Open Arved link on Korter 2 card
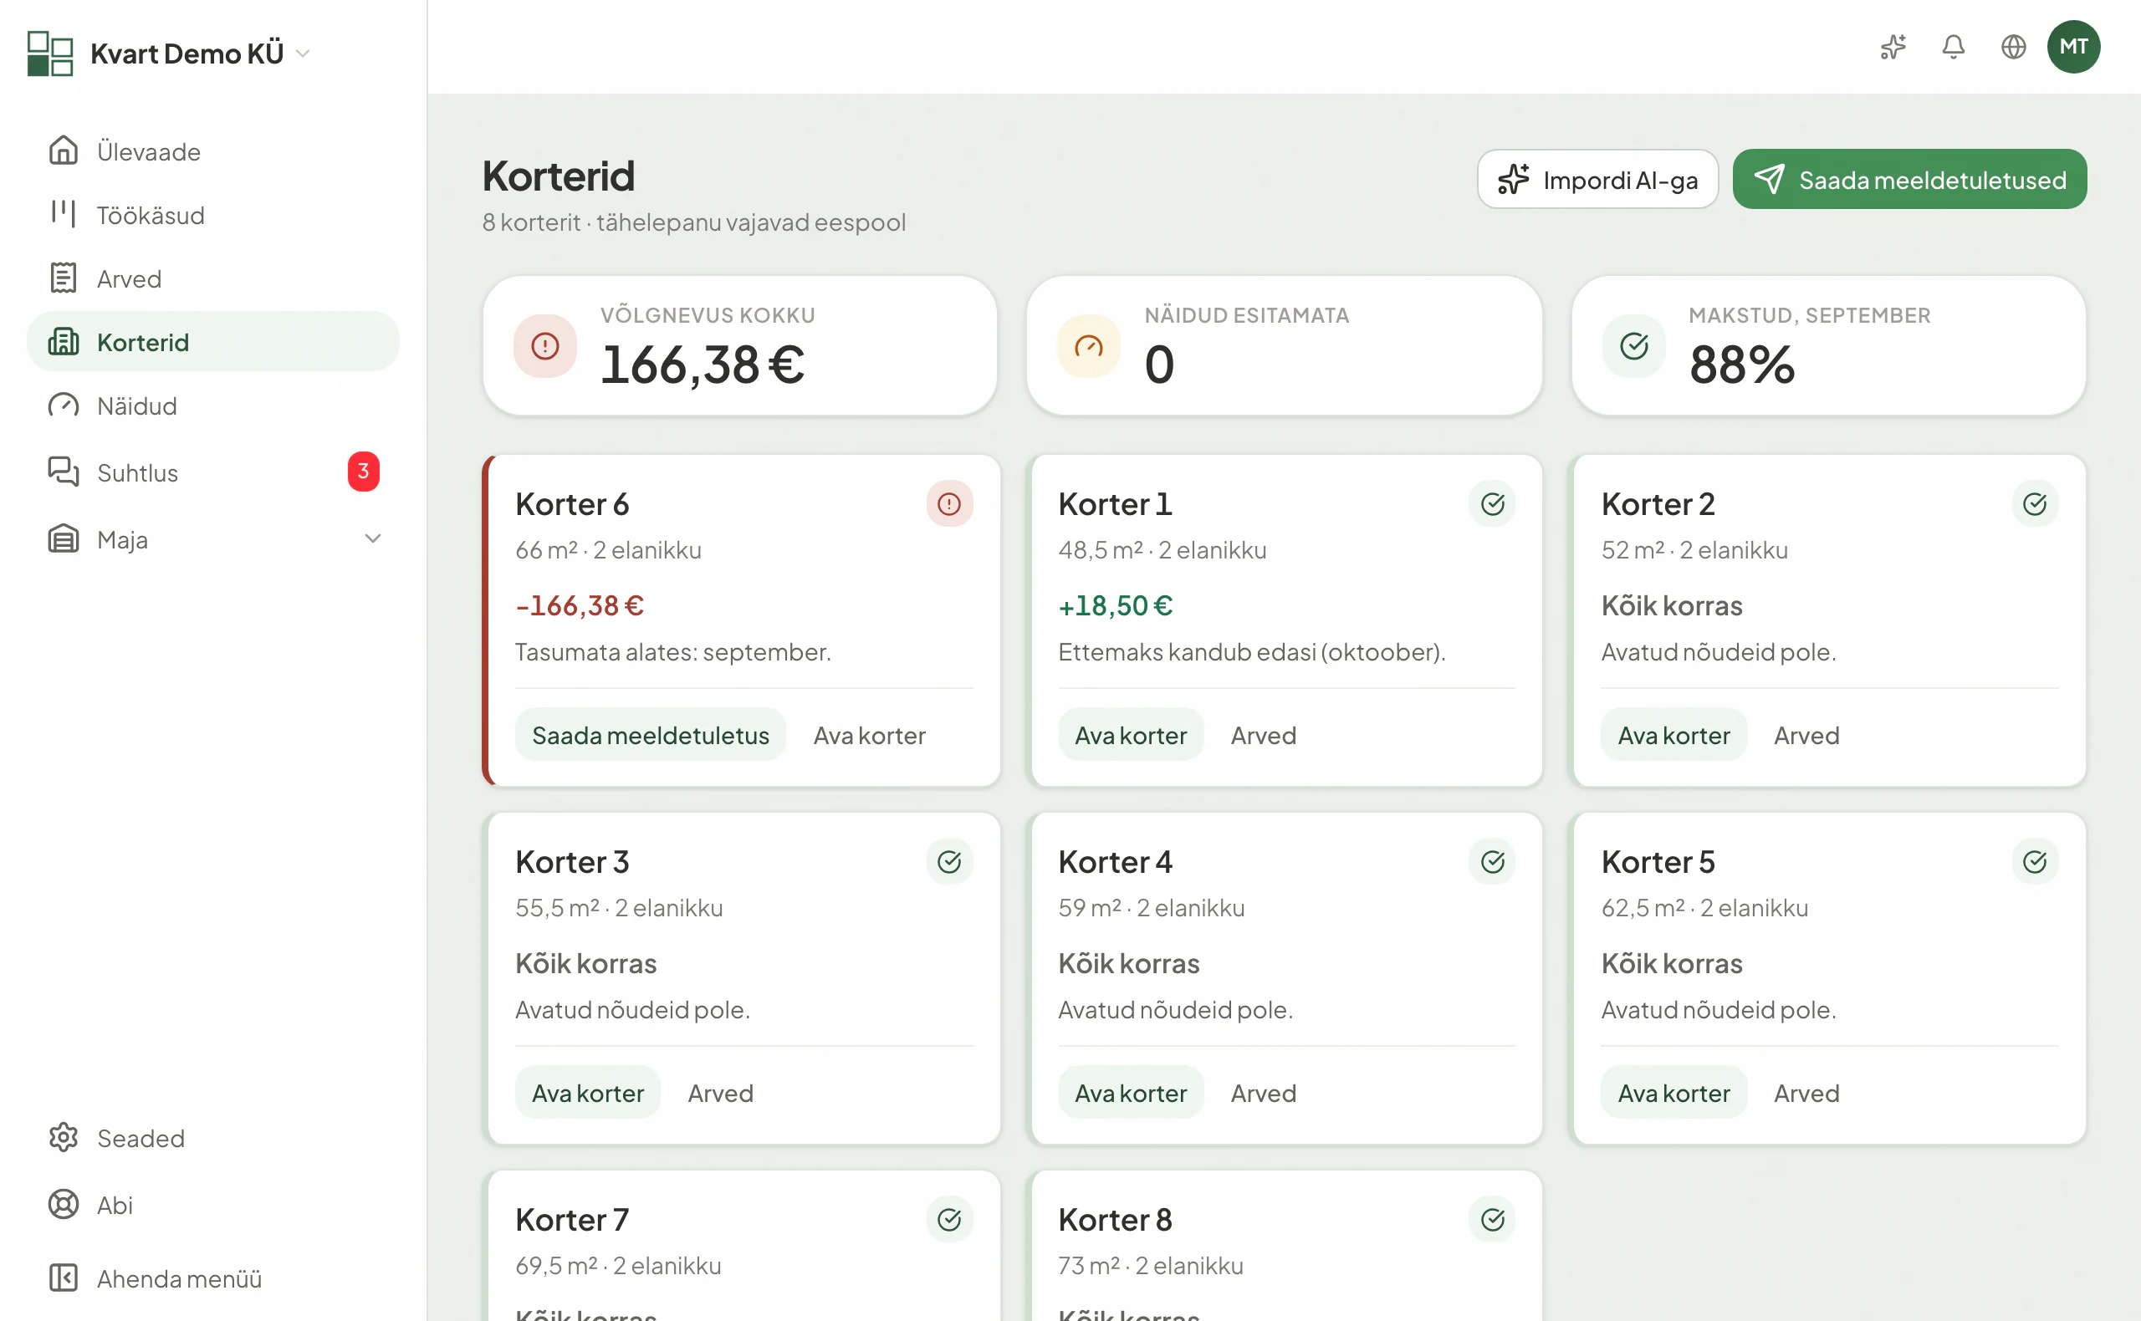Viewport: 2141px width, 1321px height. tap(1806, 735)
